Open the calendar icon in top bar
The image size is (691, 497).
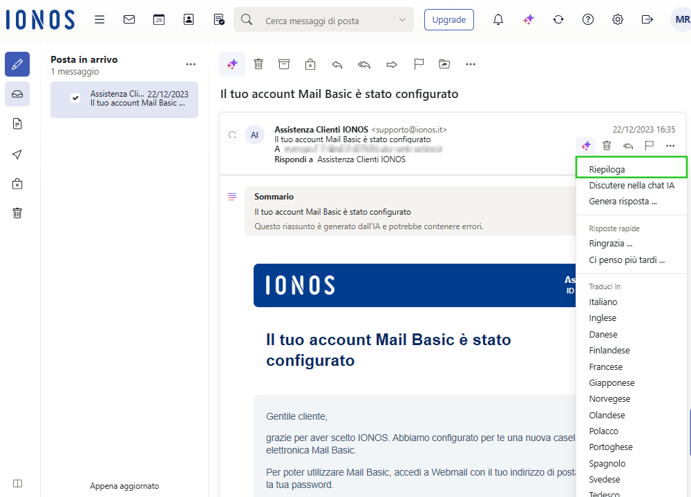159,19
